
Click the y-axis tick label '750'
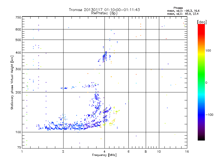tap(18, 17)
